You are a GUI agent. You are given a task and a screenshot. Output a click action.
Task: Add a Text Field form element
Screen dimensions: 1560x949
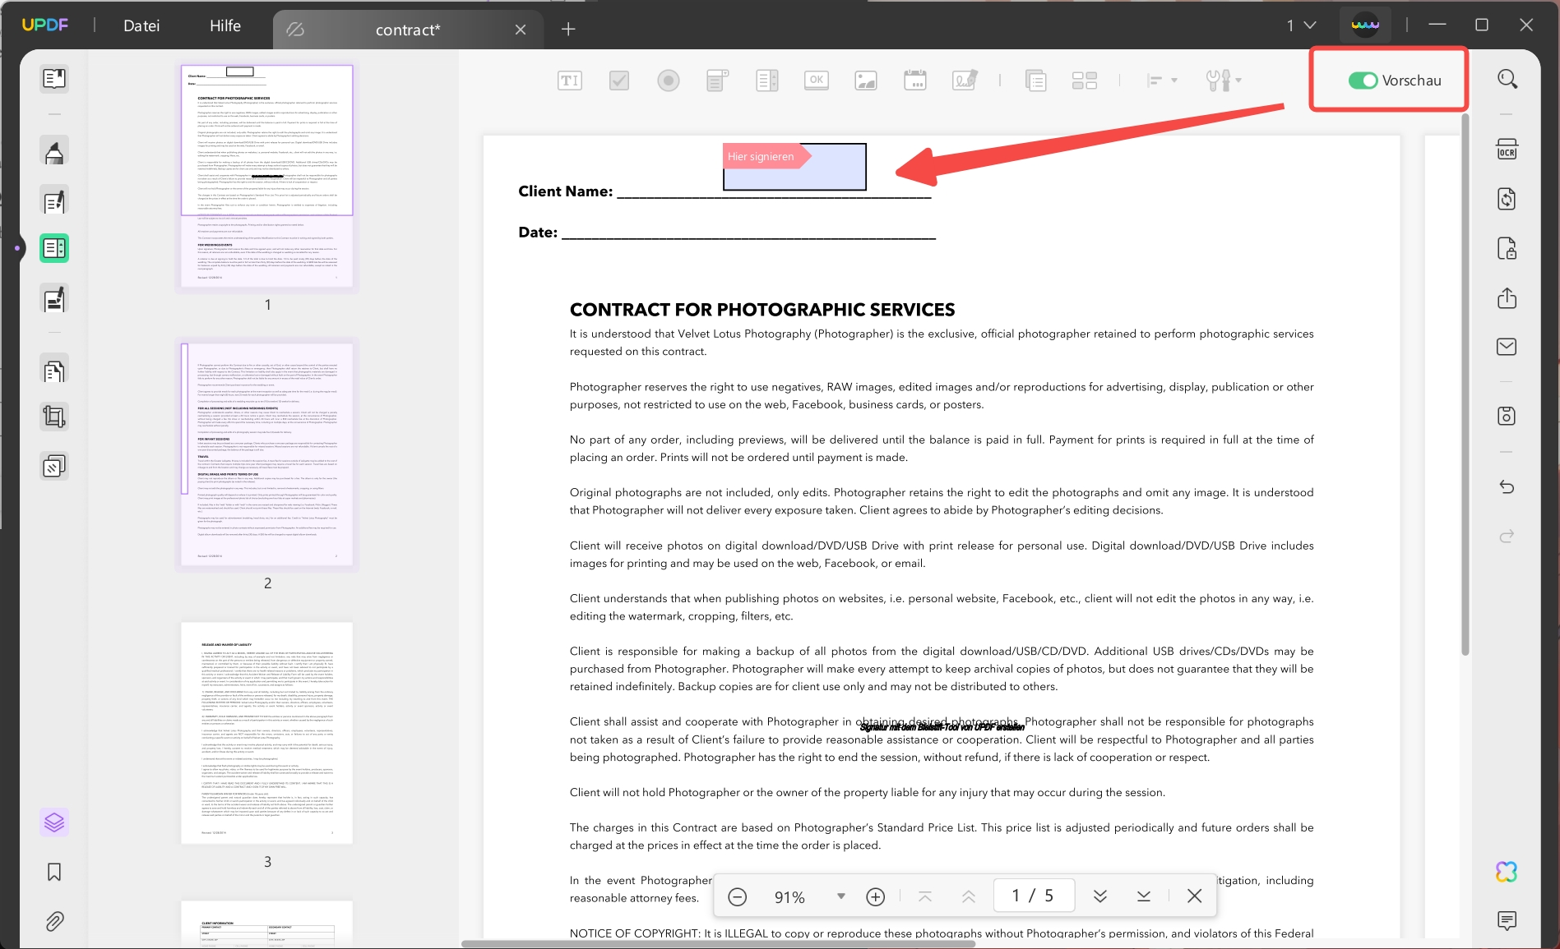click(570, 81)
